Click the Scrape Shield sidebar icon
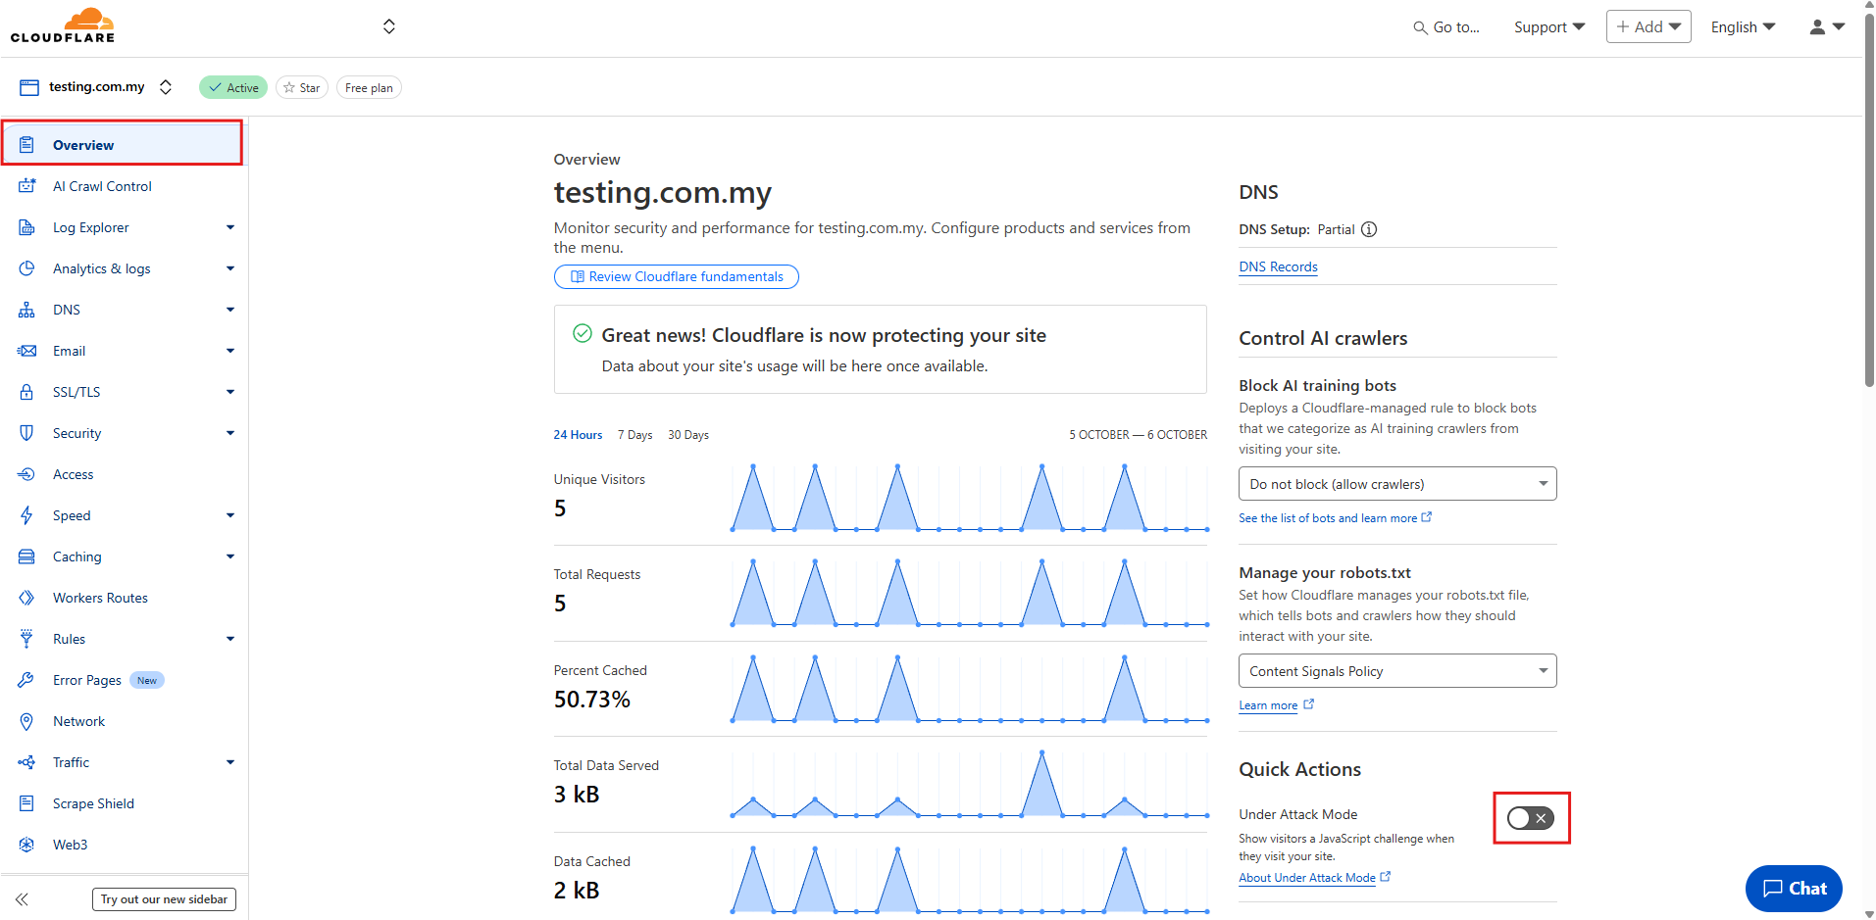The height and width of the screenshot is (920, 1876). click(x=26, y=803)
